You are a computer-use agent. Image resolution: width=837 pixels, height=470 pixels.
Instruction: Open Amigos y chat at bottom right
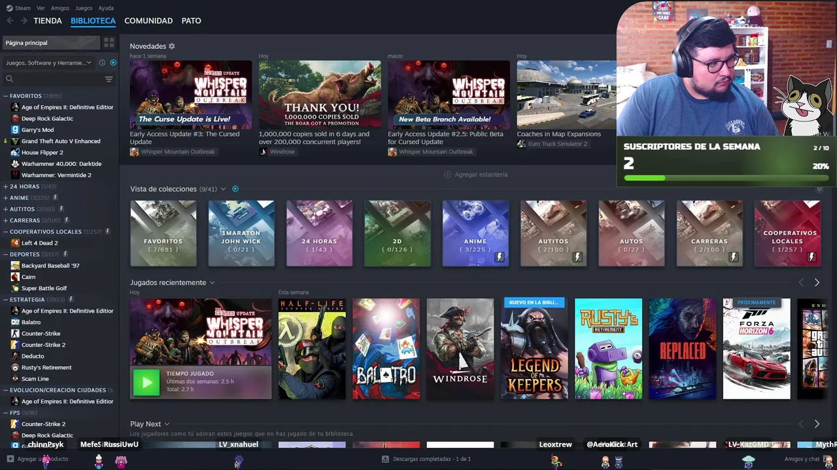[802, 459]
